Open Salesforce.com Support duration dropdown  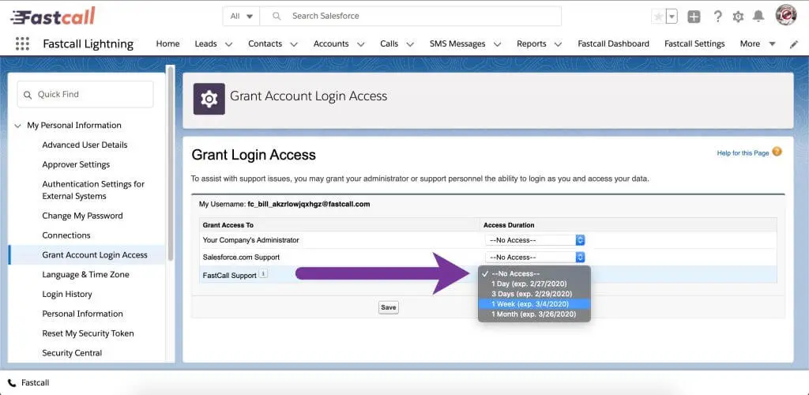535,257
